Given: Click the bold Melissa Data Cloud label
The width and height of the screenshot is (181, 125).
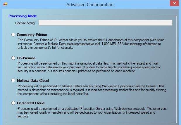Looking at the screenshot, I should 33,80.
